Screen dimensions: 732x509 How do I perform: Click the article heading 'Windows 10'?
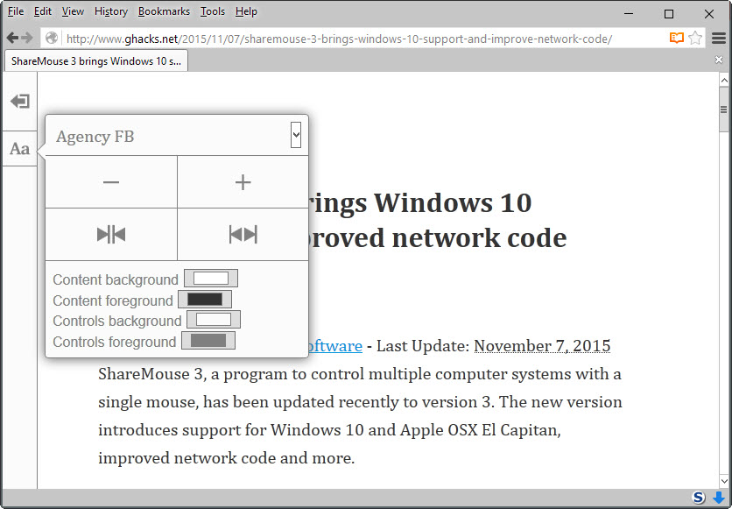[x=453, y=203]
